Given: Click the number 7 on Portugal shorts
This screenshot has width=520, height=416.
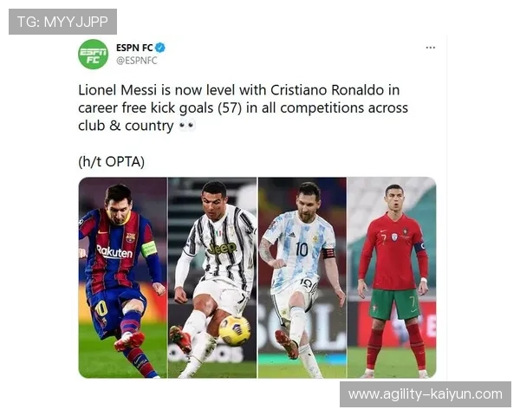Looking at the screenshot, I should click(413, 302).
